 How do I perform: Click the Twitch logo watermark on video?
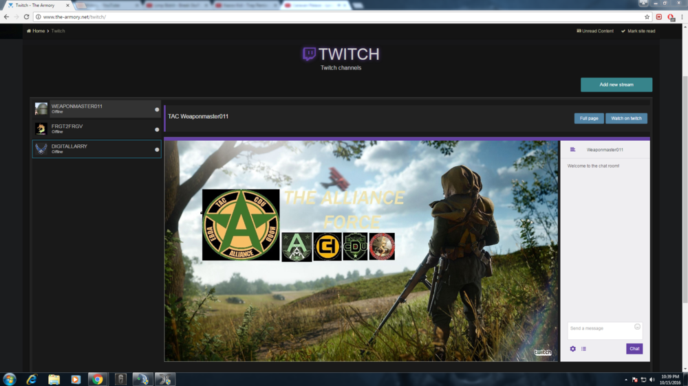[543, 352]
